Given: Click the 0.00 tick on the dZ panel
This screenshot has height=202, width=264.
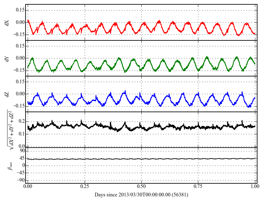Looking at the screenshot, I should pyautogui.click(x=20, y=94).
